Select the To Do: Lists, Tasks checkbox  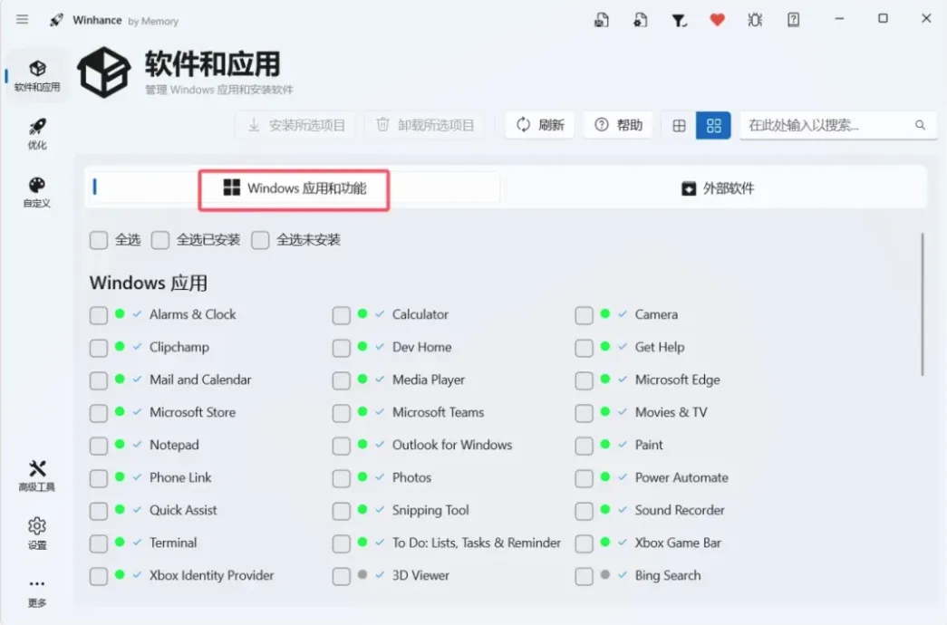(x=342, y=543)
